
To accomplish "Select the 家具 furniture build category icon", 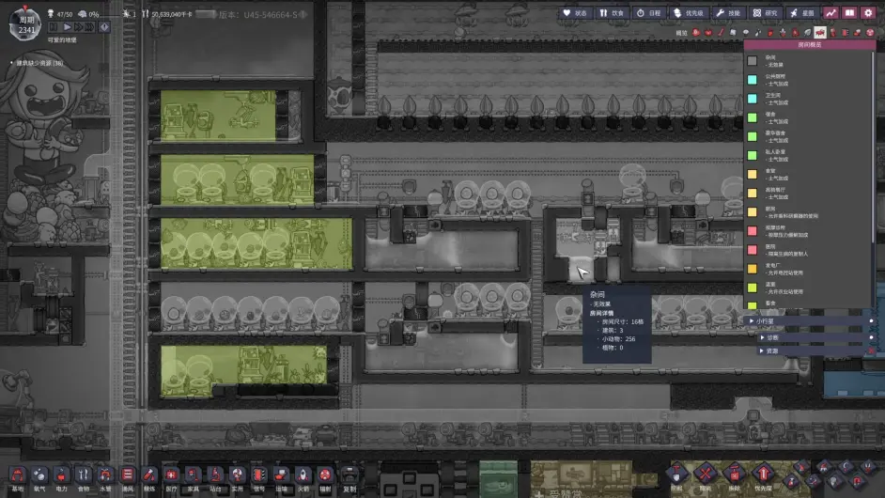I will click(x=193, y=475).
